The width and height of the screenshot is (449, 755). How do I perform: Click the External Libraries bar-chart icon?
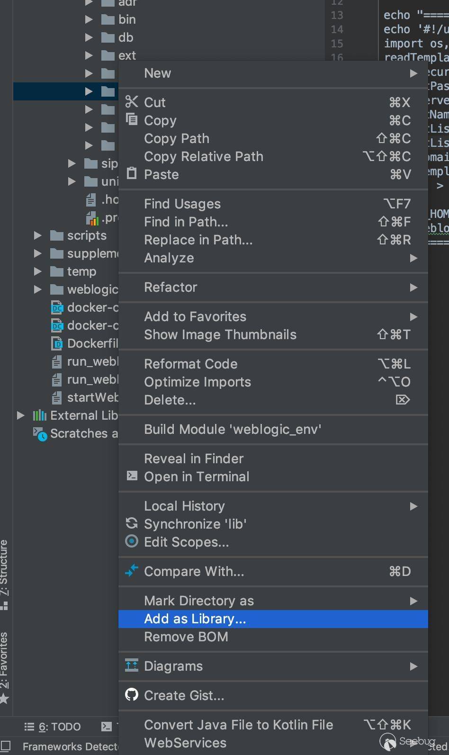tap(39, 415)
